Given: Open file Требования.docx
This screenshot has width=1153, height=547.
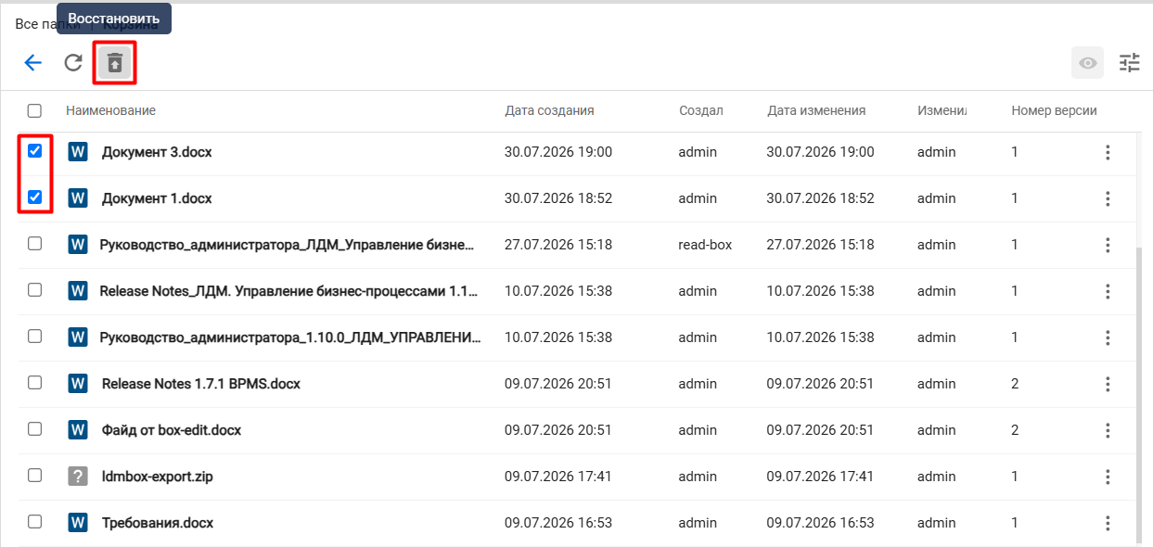Looking at the screenshot, I should [x=158, y=523].
